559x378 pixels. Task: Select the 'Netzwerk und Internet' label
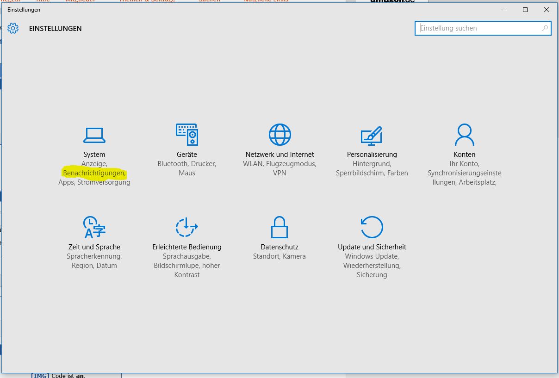pos(280,155)
